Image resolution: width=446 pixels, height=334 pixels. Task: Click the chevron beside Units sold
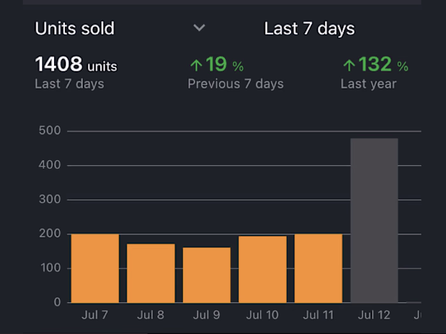(x=199, y=28)
